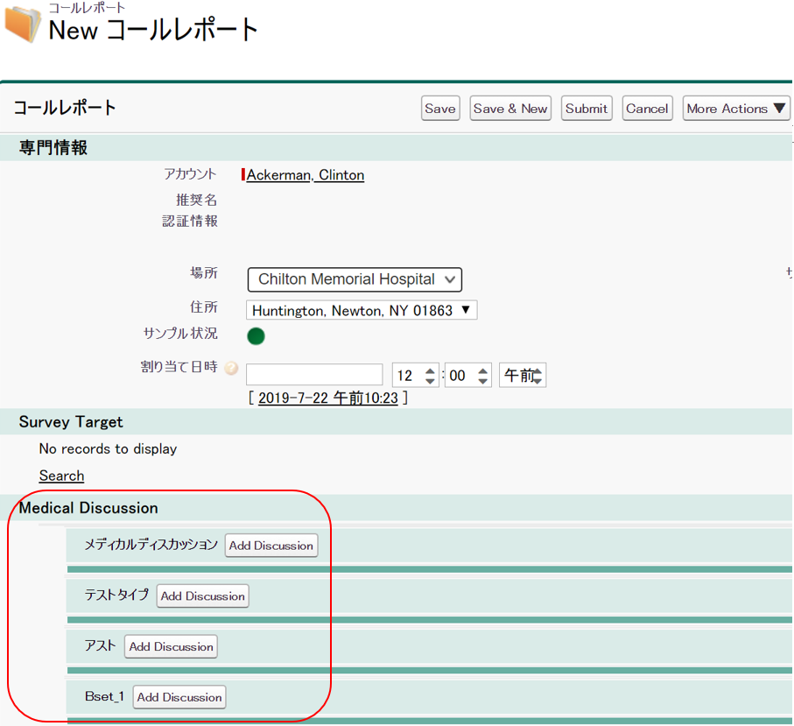Image resolution: width=794 pixels, height=726 pixels.
Task: Click the 割り当て日時 date input field
Action: [x=314, y=375]
